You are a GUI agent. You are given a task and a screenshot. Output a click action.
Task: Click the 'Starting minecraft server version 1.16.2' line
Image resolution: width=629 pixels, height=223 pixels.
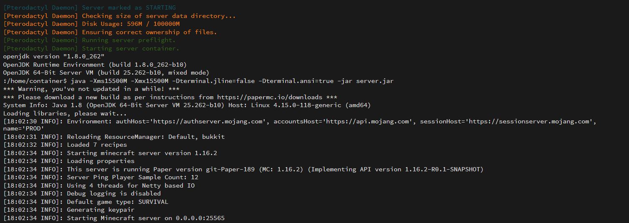click(142, 153)
